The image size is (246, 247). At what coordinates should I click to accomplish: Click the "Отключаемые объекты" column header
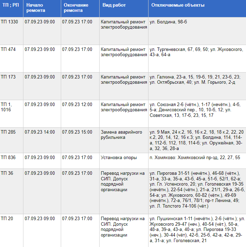point(178,6)
